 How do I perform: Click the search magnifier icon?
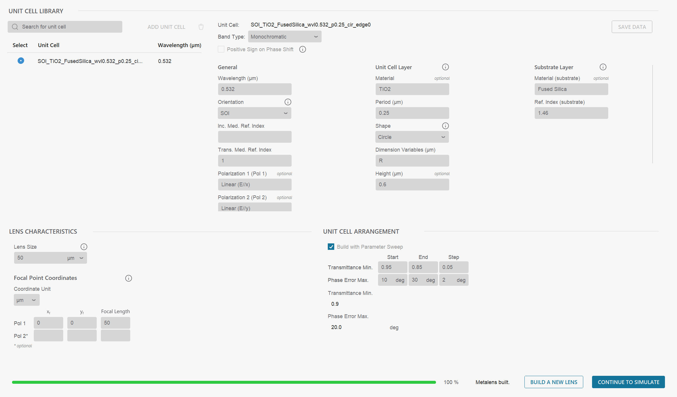(x=15, y=27)
